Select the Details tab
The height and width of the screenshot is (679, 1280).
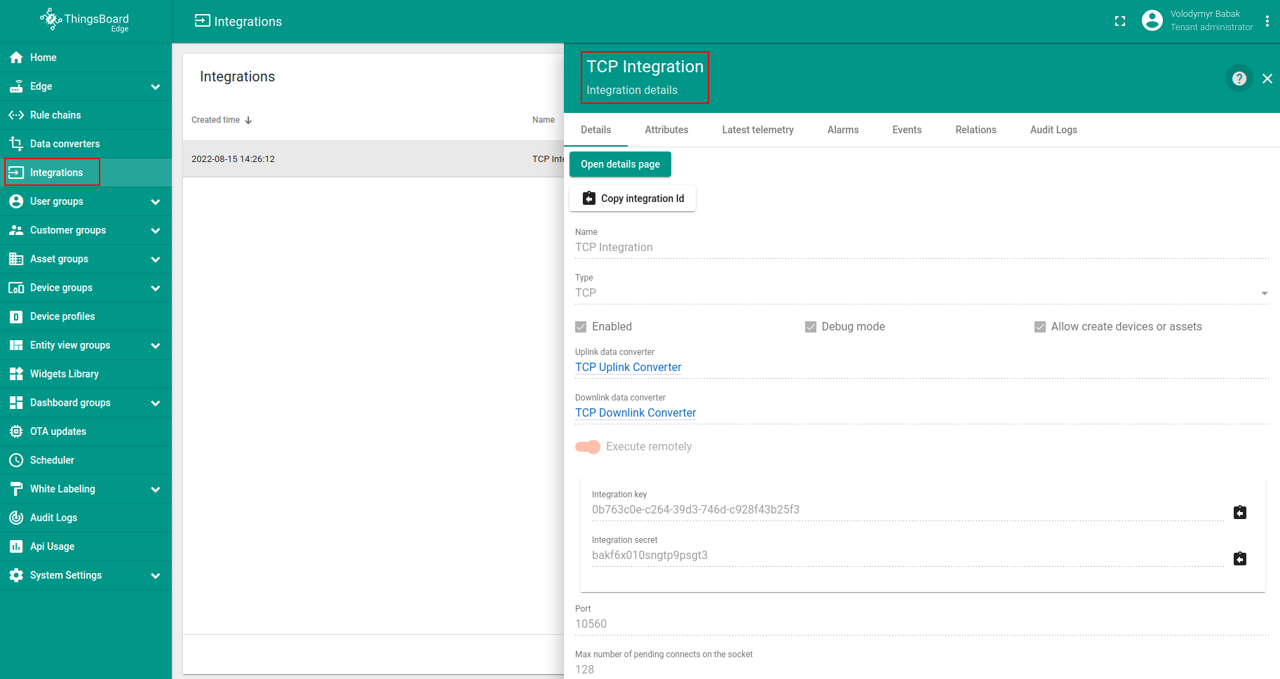coord(595,130)
